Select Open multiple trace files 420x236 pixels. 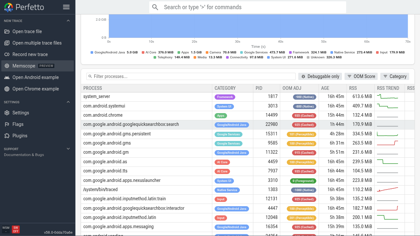(37, 43)
